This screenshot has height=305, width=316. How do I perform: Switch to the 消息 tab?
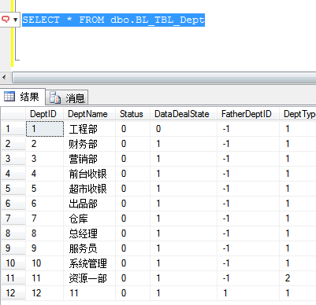67,98
